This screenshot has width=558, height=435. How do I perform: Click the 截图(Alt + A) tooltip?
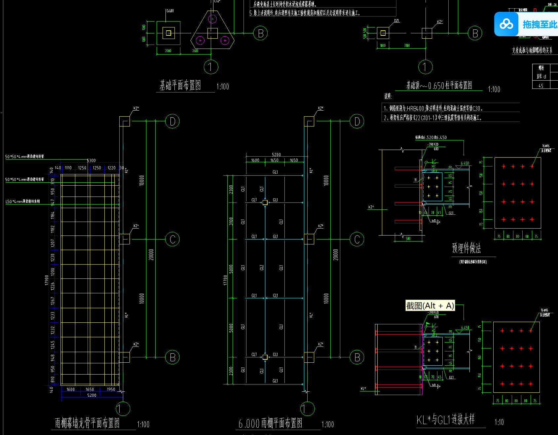click(430, 306)
